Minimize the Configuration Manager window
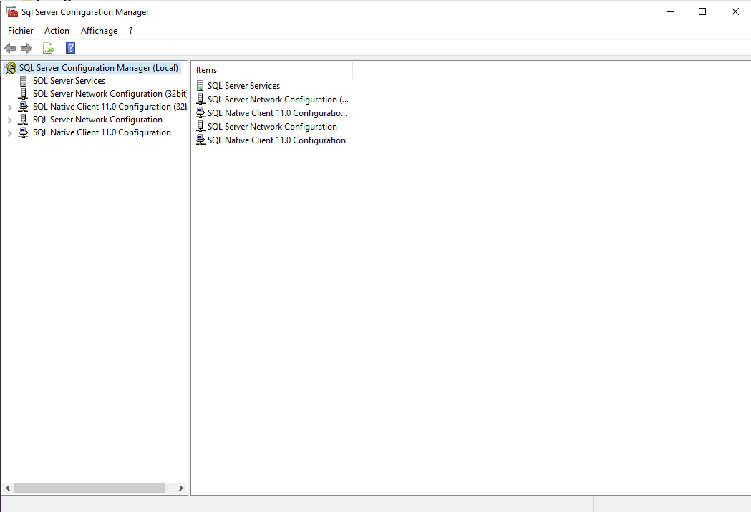Viewport: 751px width, 512px height. pyautogui.click(x=670, y=11)
